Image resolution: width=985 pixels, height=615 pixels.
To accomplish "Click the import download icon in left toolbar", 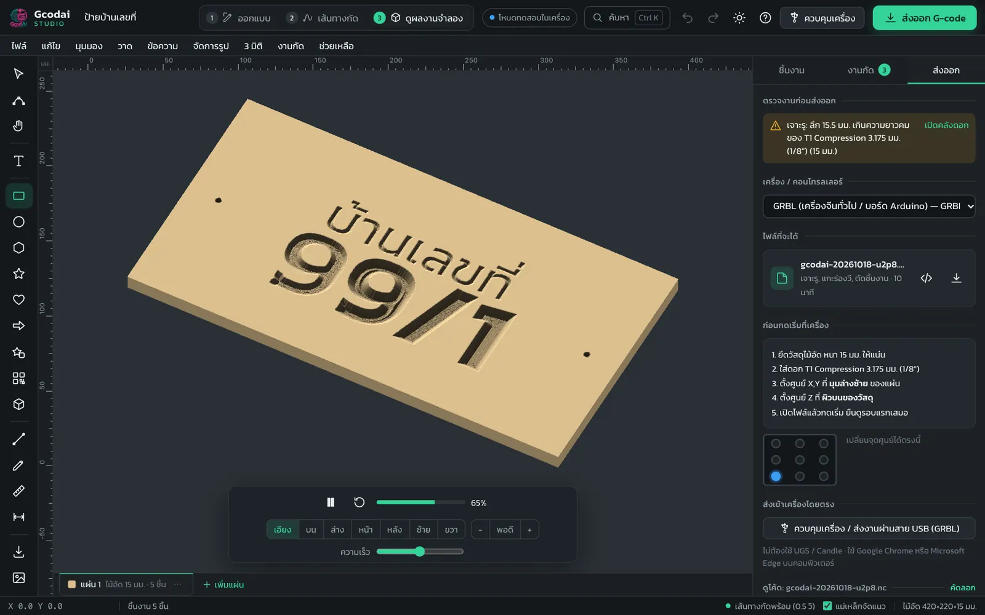I will pyautogui.click(x=18, y=552).
